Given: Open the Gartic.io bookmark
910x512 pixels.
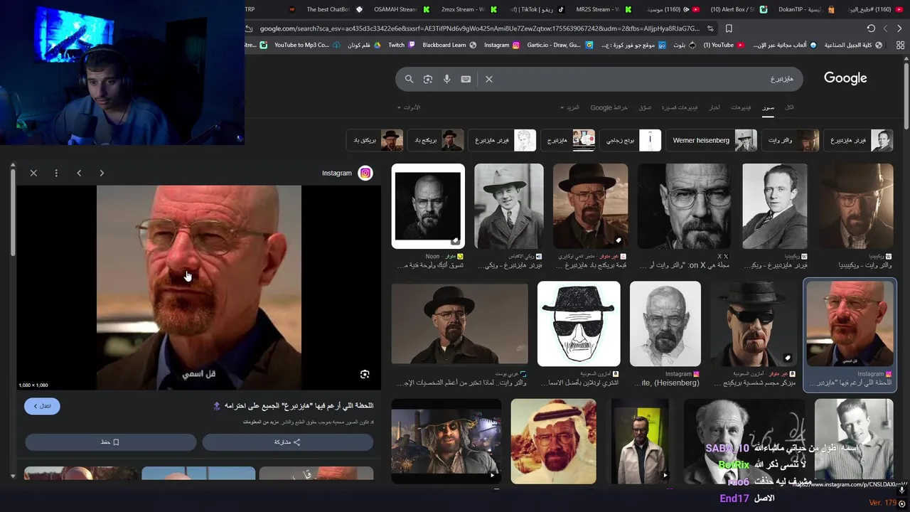Looking at the screenshot, I should (x=559, y=45).
